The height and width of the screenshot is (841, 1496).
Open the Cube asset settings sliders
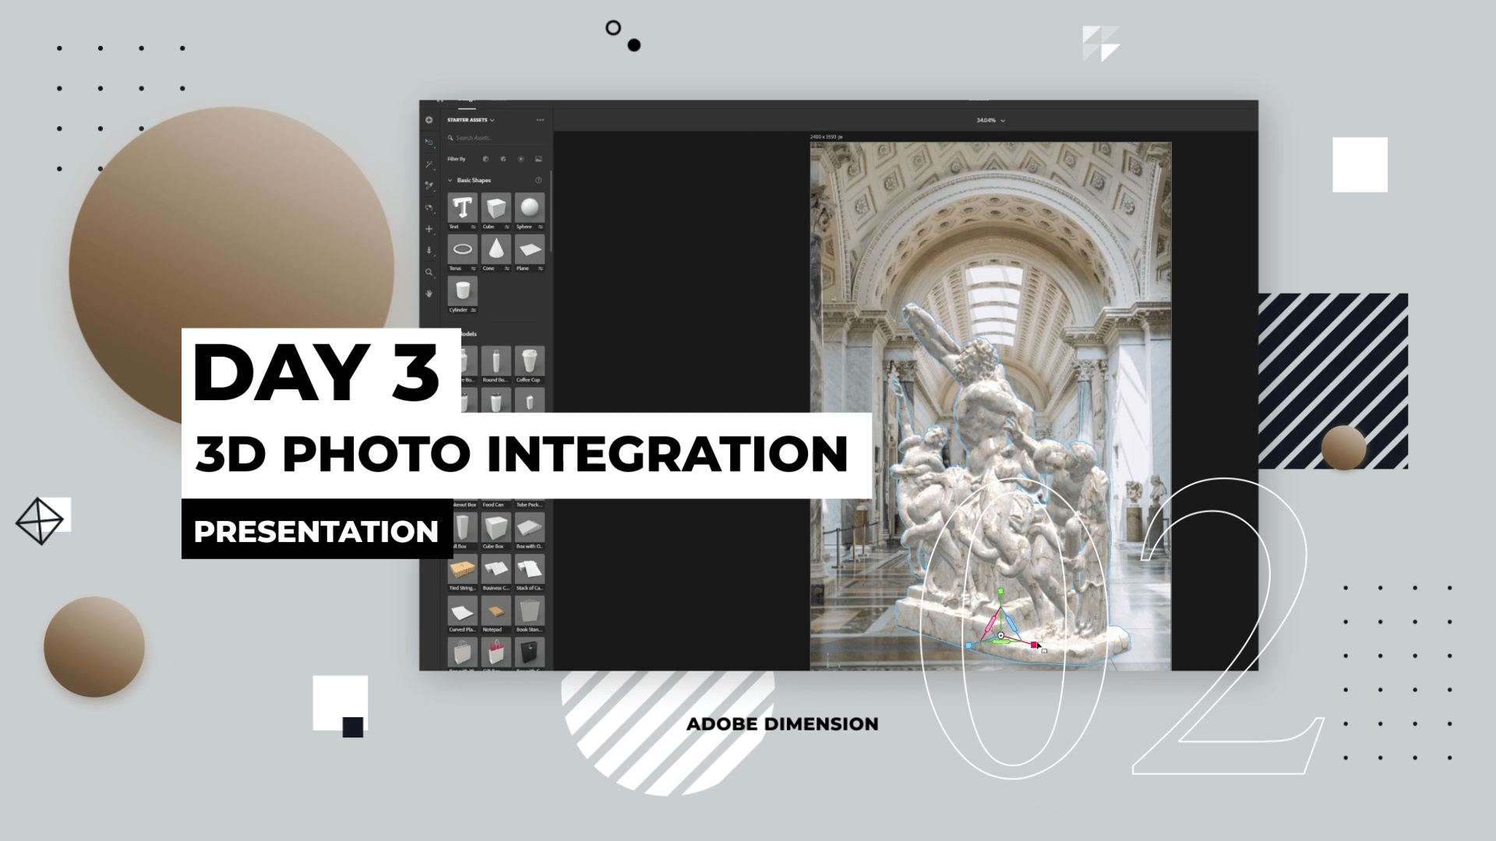(507, 226)
